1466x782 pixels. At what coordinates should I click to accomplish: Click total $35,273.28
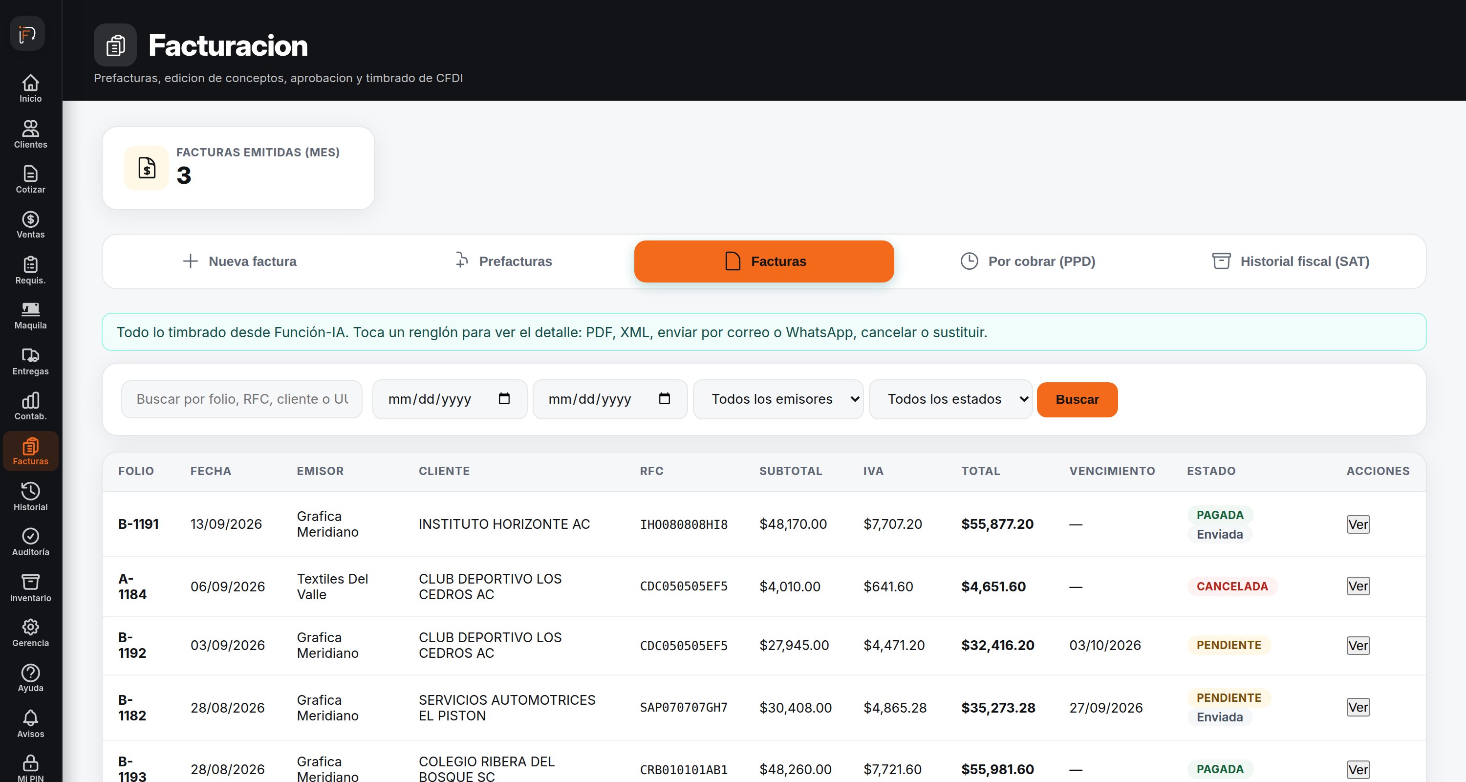coord(998,707)
